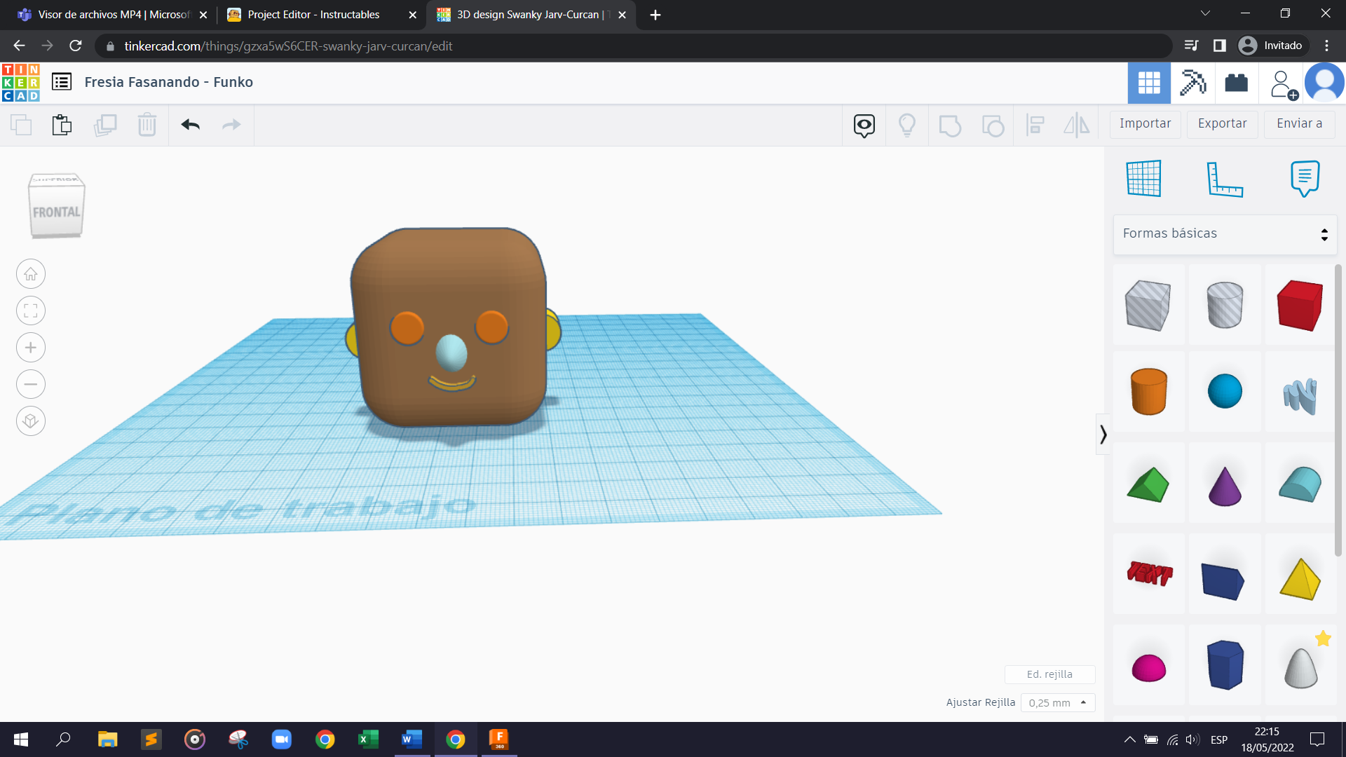Choose the purple cone shape

point(1224,485)
